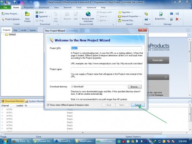
Task: Expand the Suspend dropdown arrow
Action: pyautogui.click(x=49, y=16)
